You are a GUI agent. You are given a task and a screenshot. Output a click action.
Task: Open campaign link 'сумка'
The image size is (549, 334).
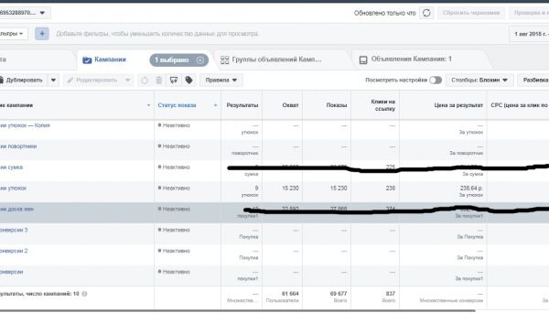(x=12, y=167)
